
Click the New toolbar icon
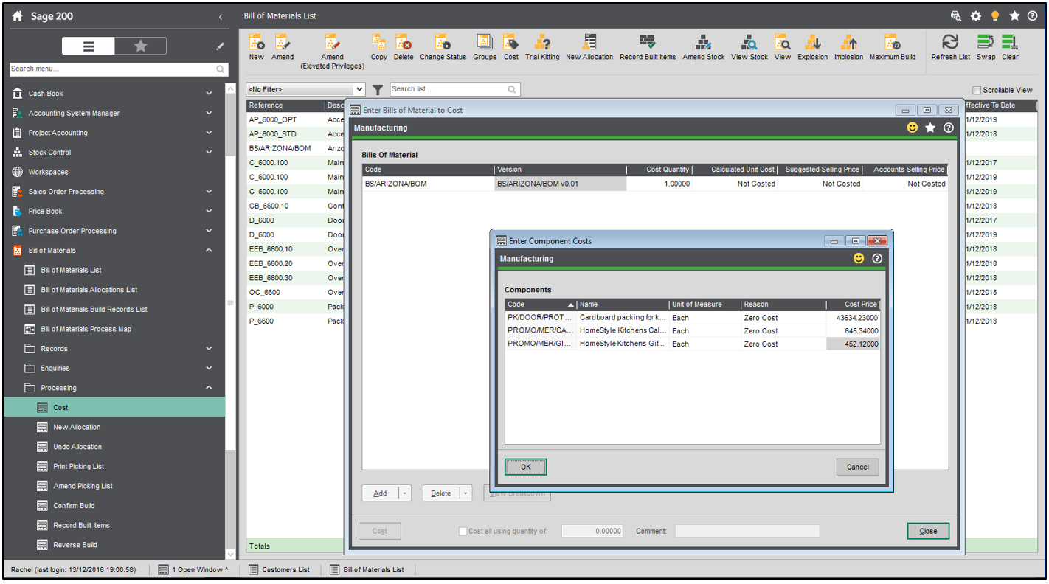(256, 47)
